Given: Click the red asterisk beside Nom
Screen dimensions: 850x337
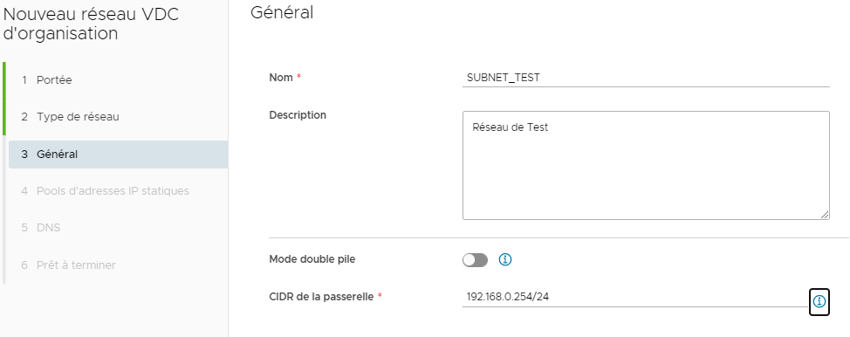Looking at the screenshot, I should click(298, 77).
